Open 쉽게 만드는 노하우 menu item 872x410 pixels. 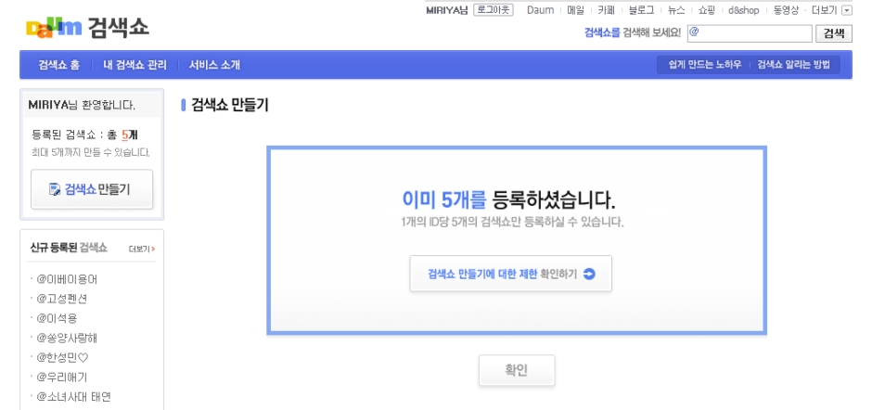pyautogui.click(x=705, y=65)
